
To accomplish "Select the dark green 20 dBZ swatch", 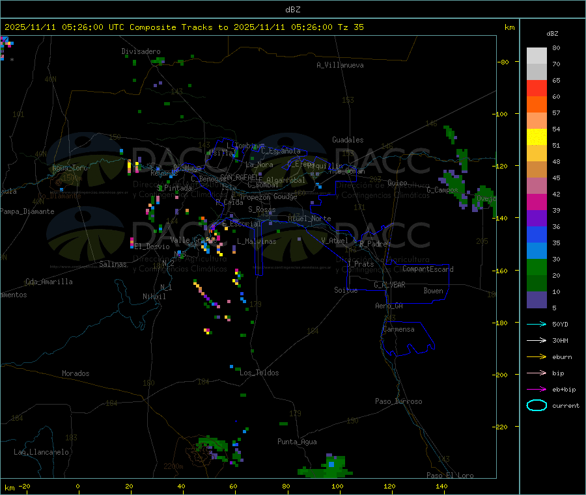I will click(537, 284).
